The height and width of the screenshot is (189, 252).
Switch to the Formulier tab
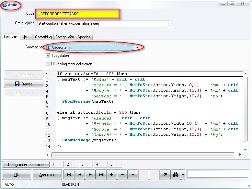pyautogui.click(x=11, y=36)
